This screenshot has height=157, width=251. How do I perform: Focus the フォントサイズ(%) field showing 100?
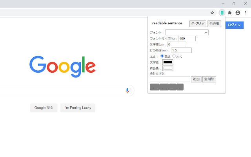[x=187, y=38]
